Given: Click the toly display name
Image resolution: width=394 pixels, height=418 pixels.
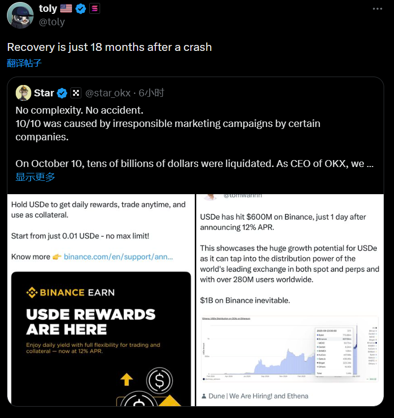Looking at the screenshot, I should pos(48,9).
